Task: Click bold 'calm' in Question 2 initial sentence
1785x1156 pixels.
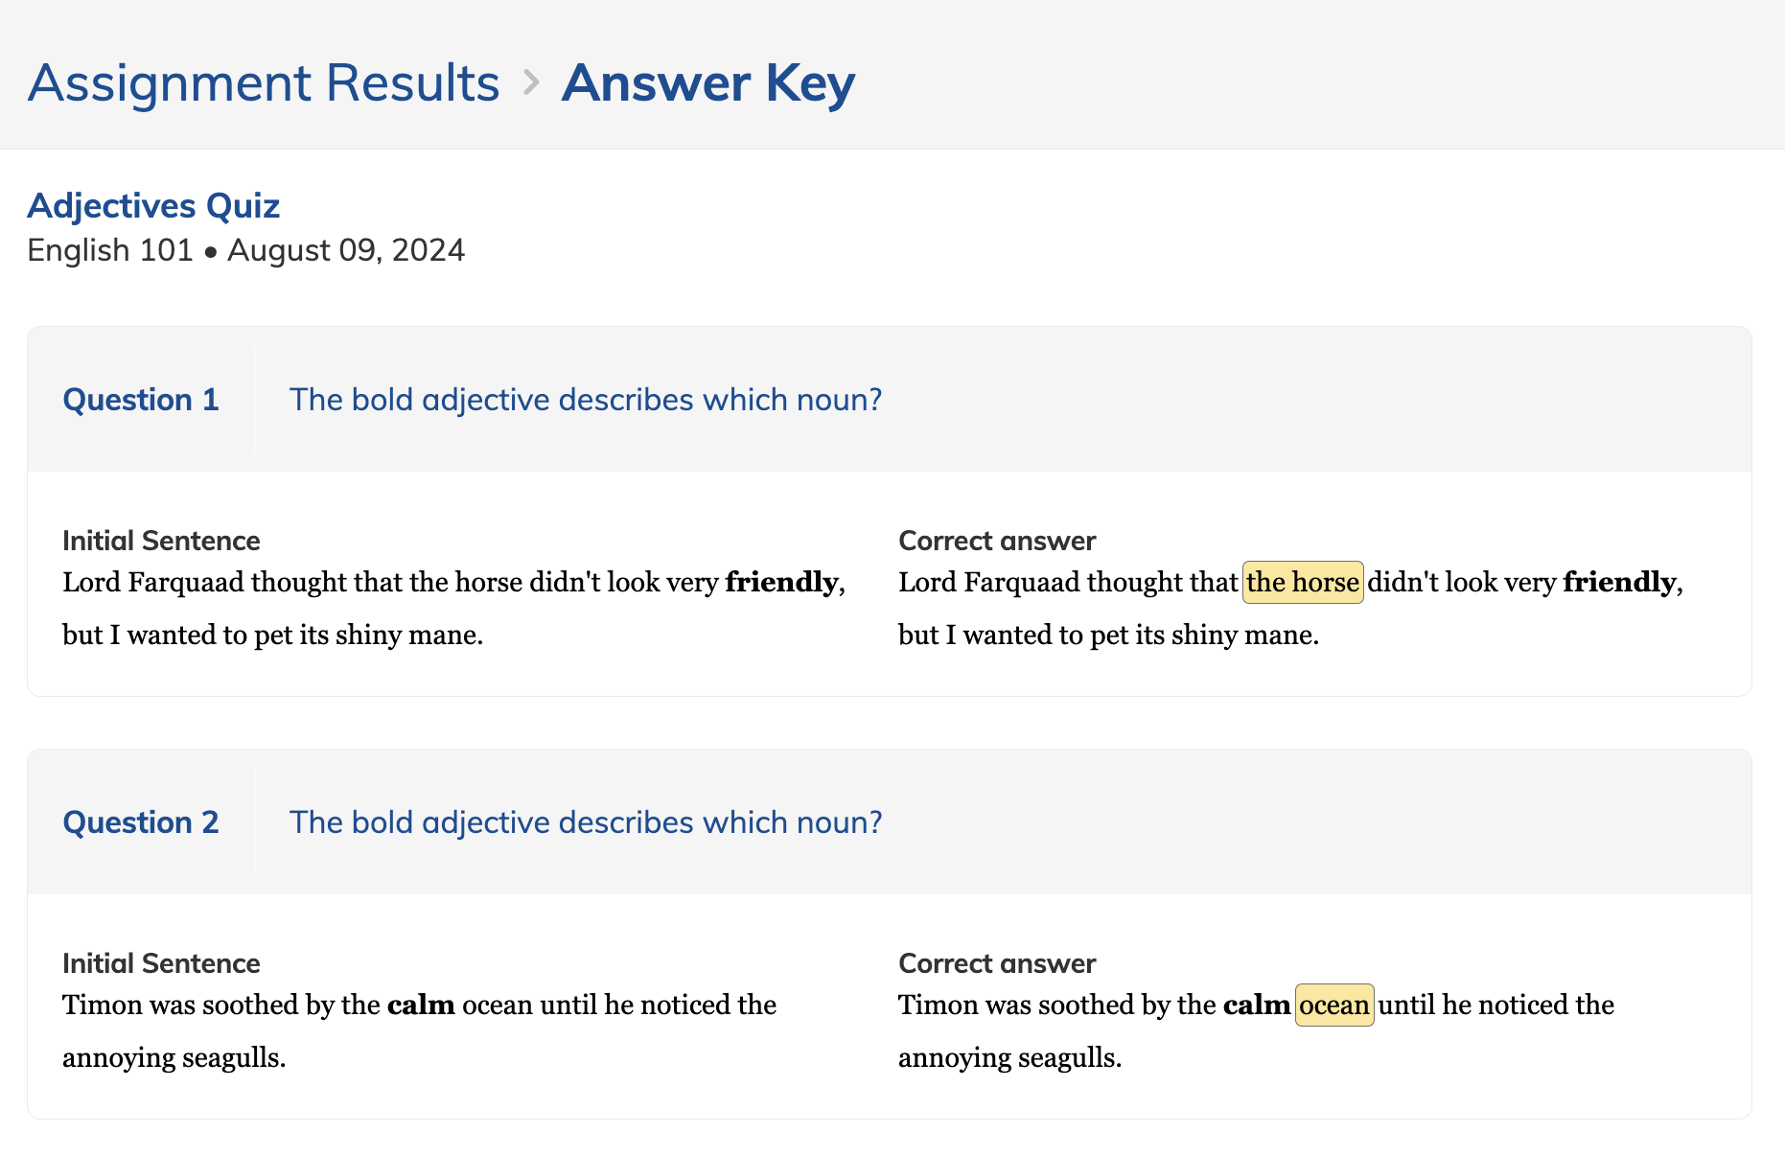Action: point(421,1005)
